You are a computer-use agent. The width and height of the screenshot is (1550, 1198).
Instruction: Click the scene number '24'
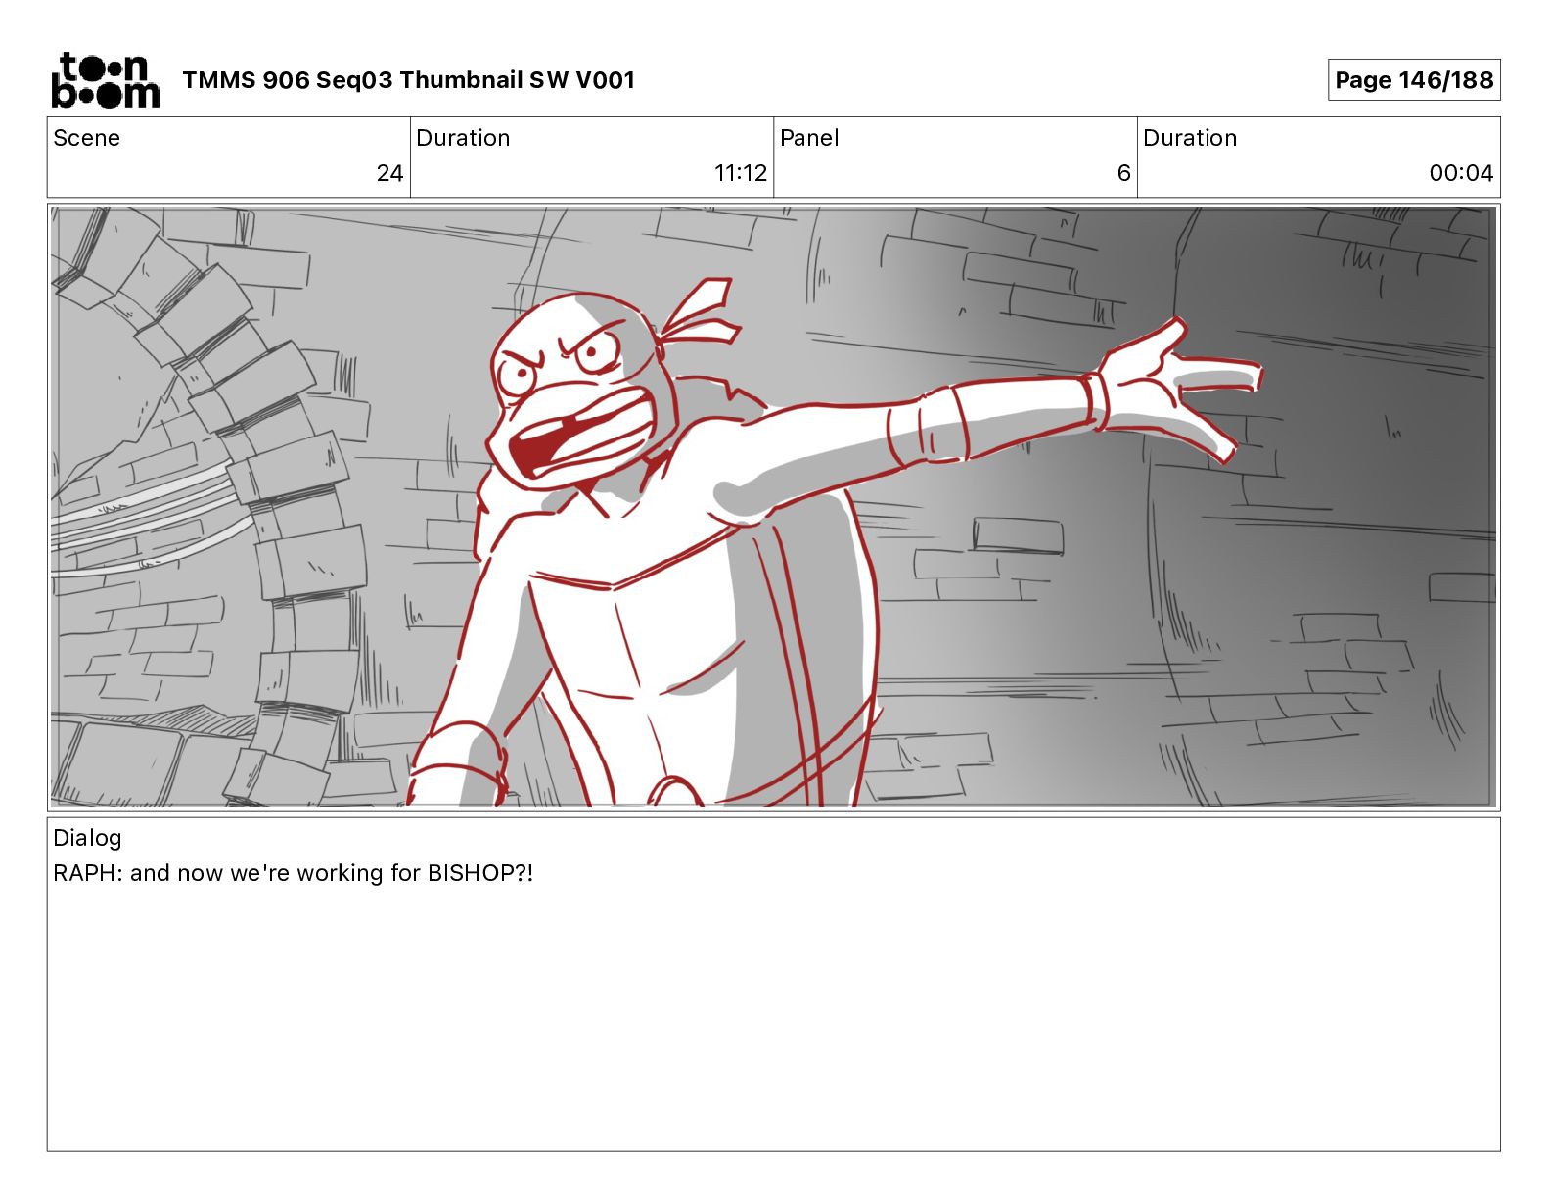coord(389,173)
